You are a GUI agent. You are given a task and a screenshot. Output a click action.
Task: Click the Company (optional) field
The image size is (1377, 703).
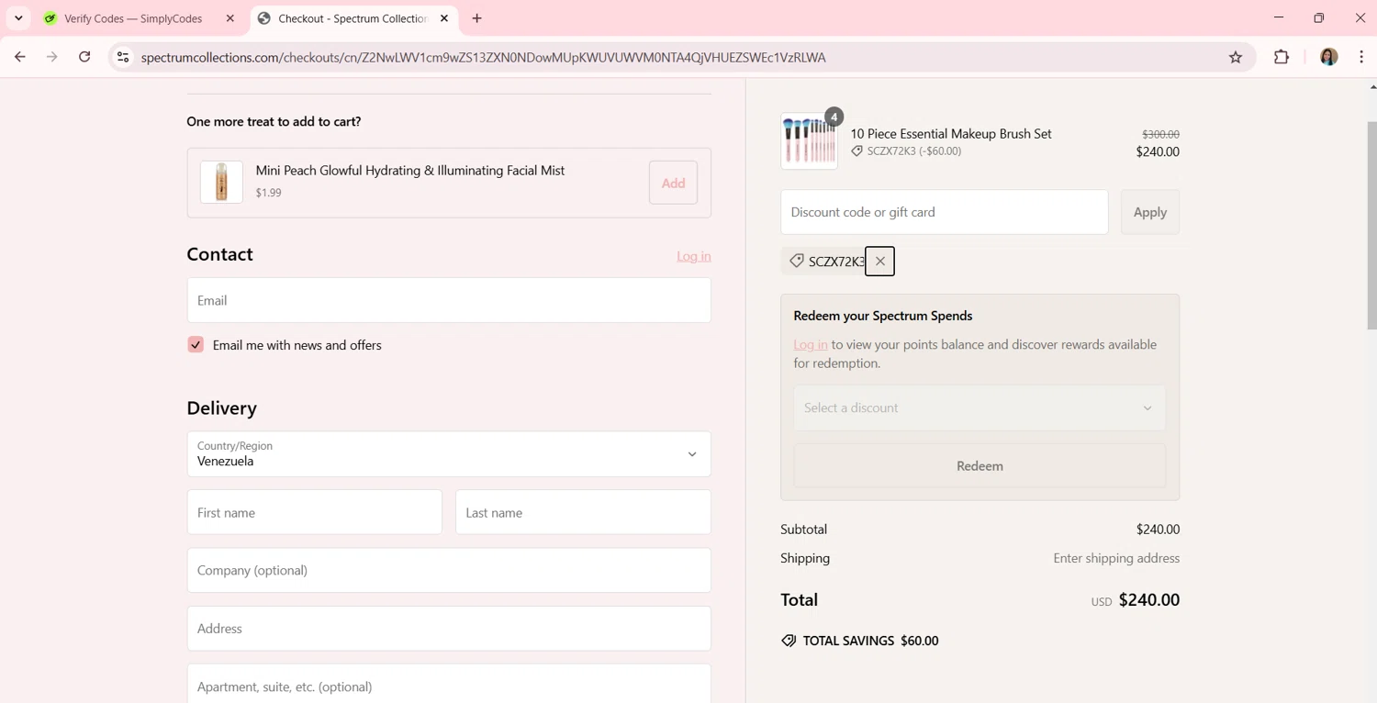pos(449,570)
